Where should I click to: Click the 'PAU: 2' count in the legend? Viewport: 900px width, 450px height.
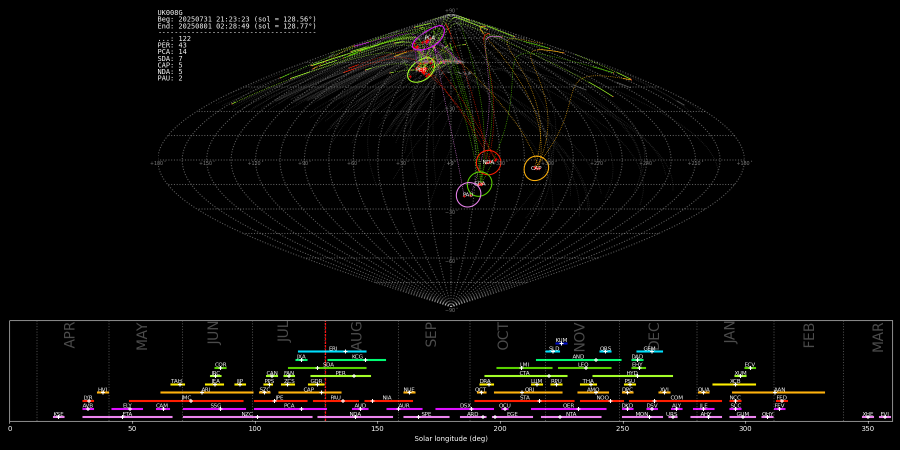(x=170, y=78)
